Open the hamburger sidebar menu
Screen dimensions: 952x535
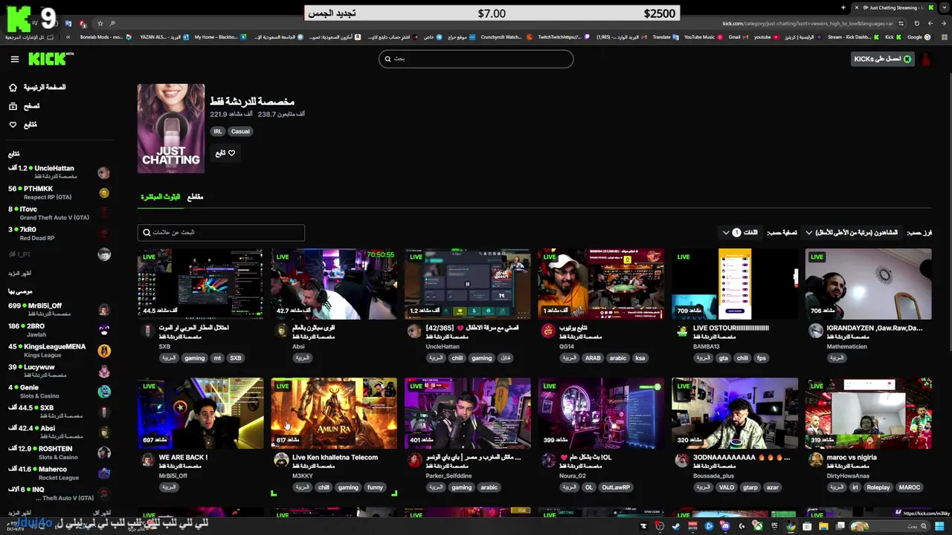tap(14, 59)
